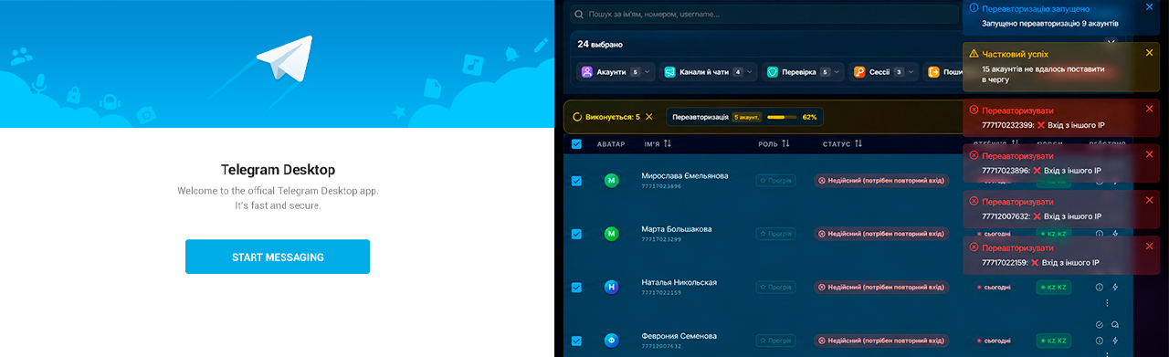The height and width of the screenshot is (357, 1169).
Task: Click Недійсний status badge for Марта Большакова
Action: click(x=881, y=234)
